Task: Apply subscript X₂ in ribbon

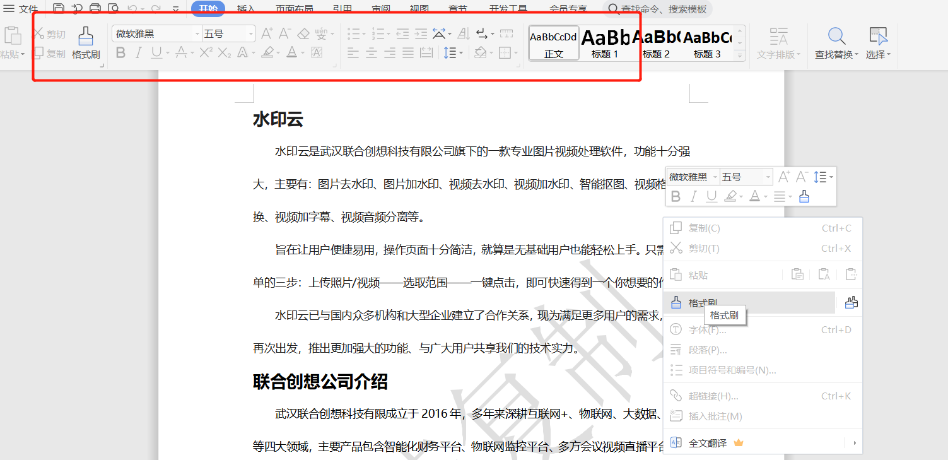Action: [x=225, y=53]
